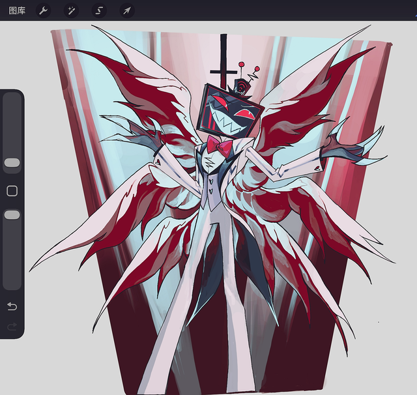Tap the black cross behind the head

[223, 65]
